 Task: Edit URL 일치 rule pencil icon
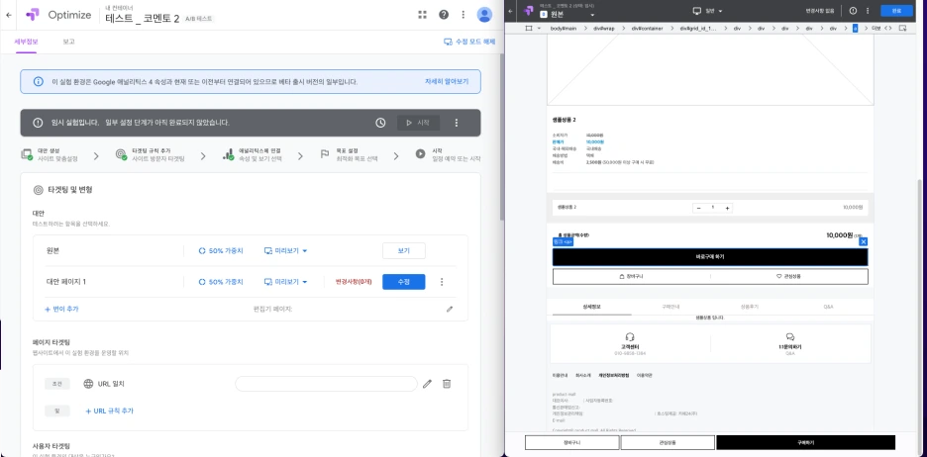pos(428,384)
